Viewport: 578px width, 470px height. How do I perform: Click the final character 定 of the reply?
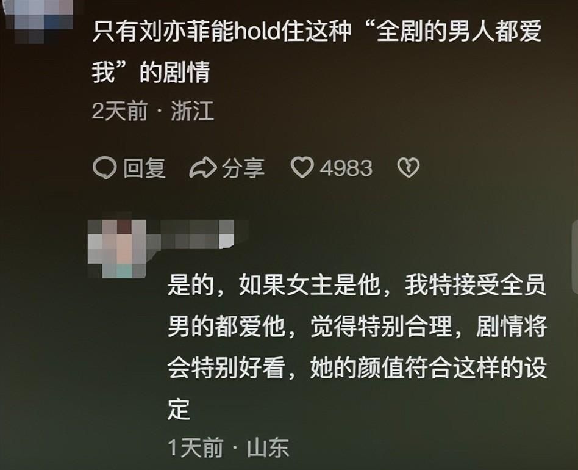(x=179, y=409)
